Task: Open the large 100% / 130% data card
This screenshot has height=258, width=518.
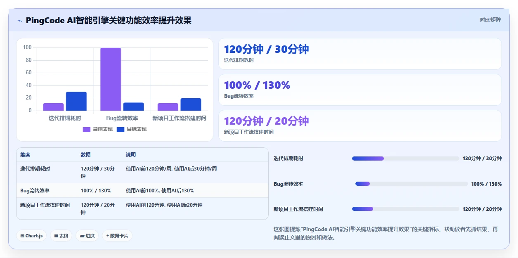Action: 360,90
